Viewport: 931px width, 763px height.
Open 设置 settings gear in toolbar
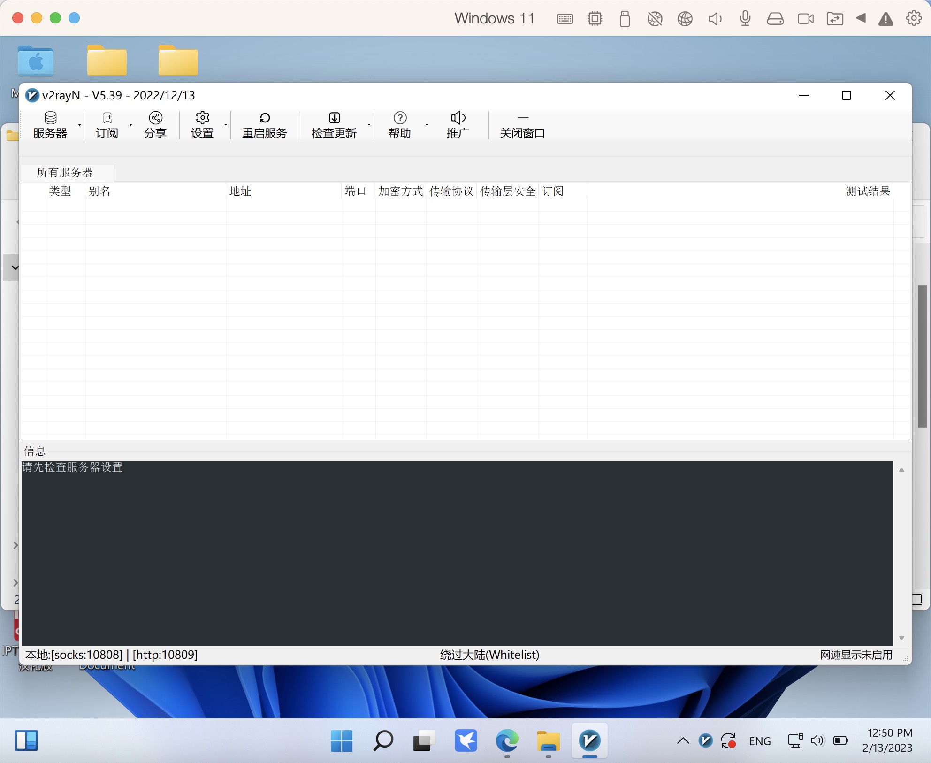202,118
